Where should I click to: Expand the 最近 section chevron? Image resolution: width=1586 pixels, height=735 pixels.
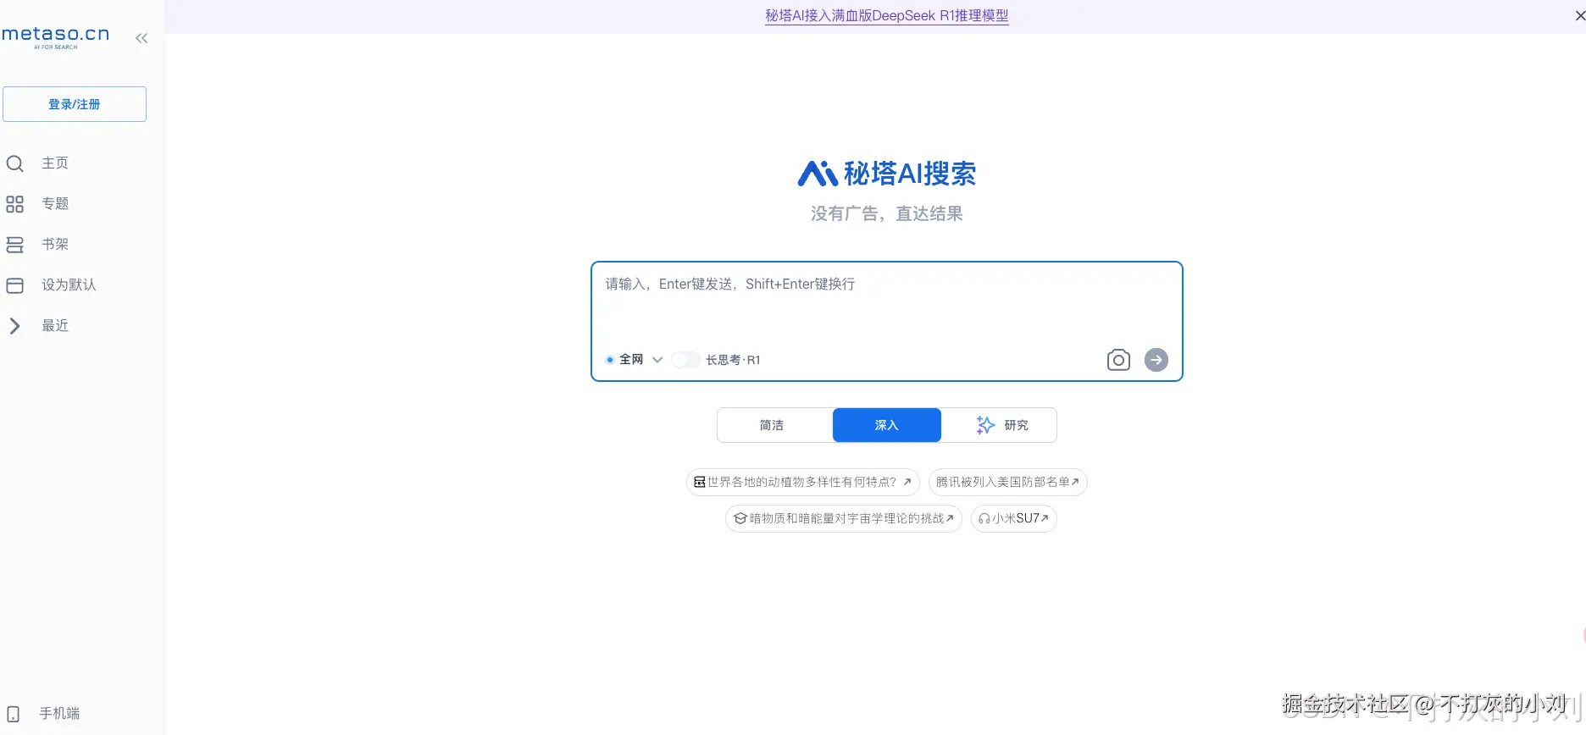pyautogui.click(x=14, y=326)
